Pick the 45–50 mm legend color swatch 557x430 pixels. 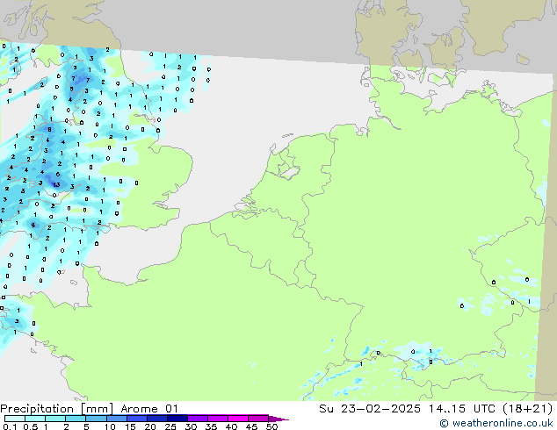[x=258, y=419]
